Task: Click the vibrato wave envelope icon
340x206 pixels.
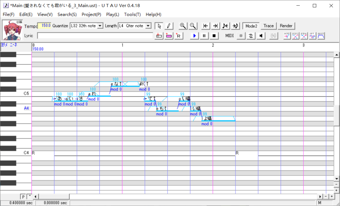Action: pyautogui.click(x=312, y=36)
